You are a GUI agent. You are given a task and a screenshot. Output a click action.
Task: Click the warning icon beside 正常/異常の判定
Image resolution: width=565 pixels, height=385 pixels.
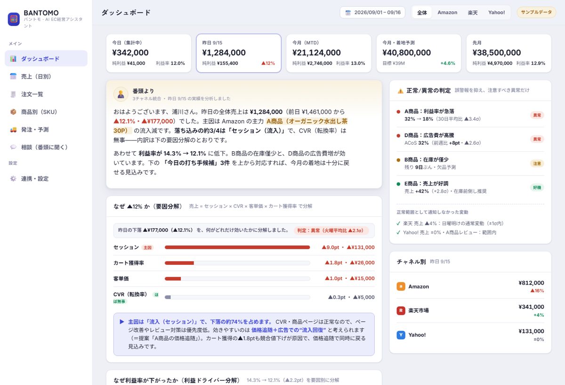400,90
